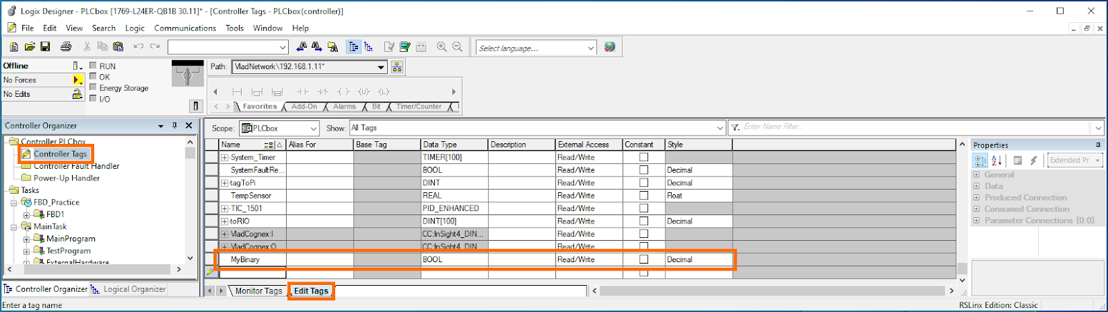Click the Verify Routine icon
1108x312 pixels.
389,47
